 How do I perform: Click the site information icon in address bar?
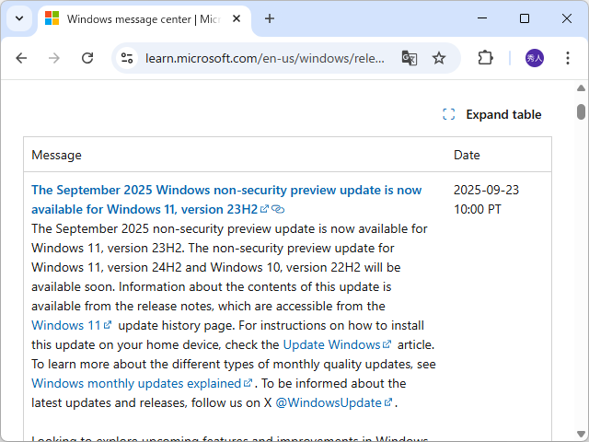(127, 58)
